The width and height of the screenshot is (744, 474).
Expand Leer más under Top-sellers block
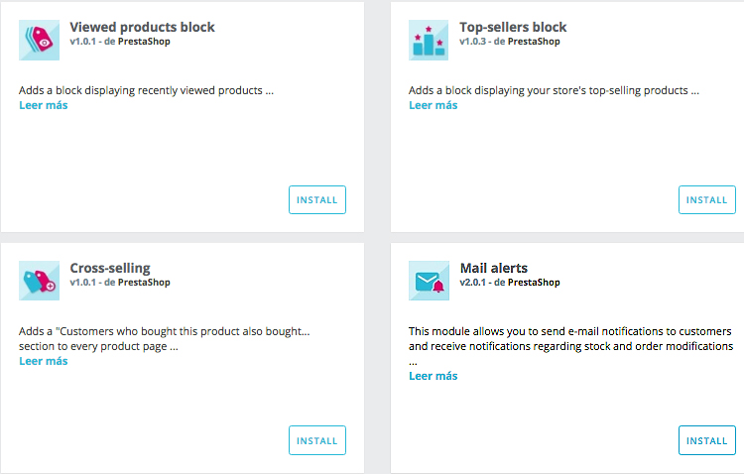(x=434, y=105)
